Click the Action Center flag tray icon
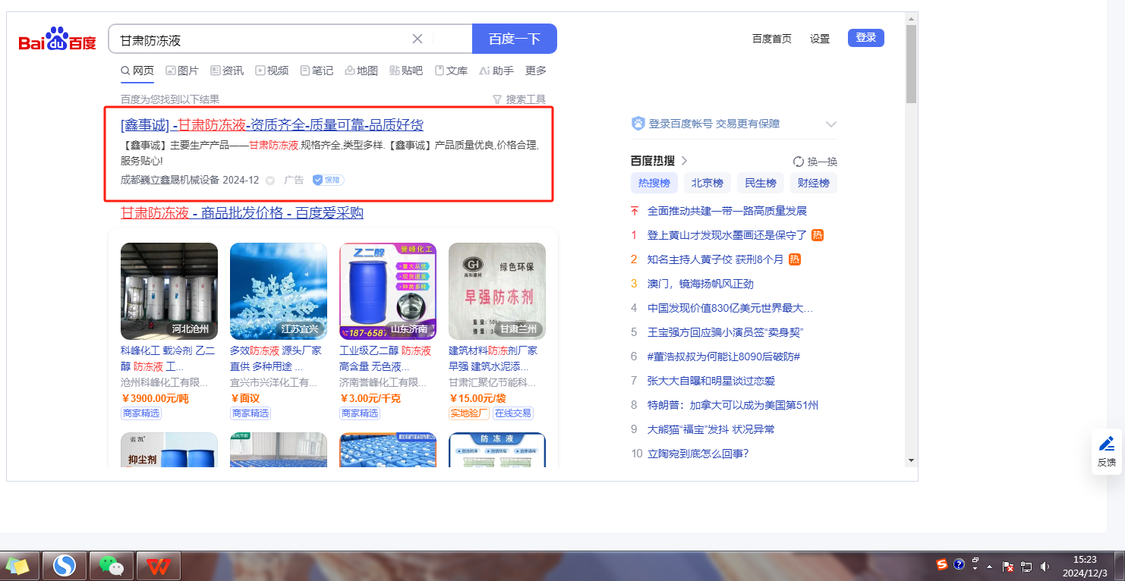The image size is (1125, 581). coord(1009,567)
